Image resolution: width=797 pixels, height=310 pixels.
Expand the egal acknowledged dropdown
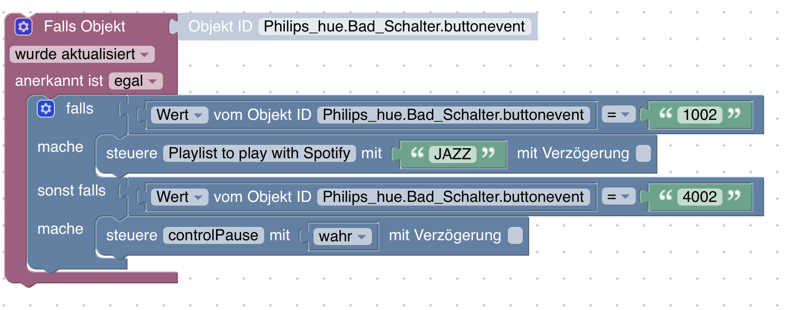point(136,81)
